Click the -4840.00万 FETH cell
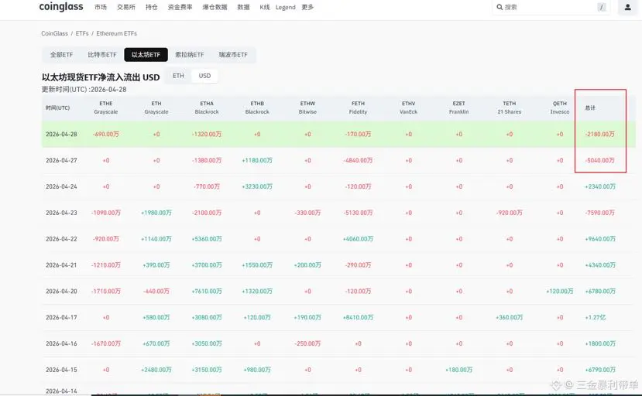Viewport: 642px width, 396px height. (x=359, y=160)
